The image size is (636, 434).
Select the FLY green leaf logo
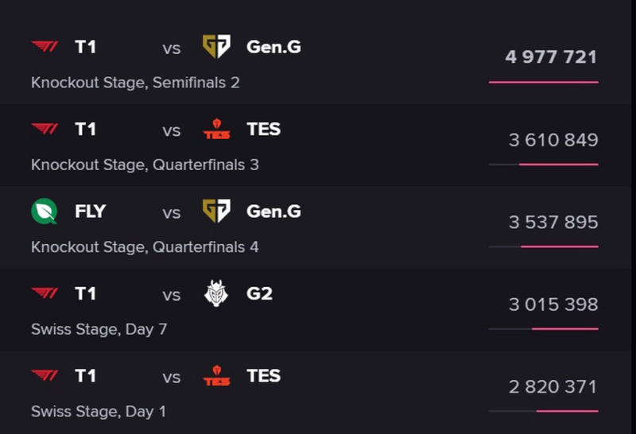click(x=44, y=211)
